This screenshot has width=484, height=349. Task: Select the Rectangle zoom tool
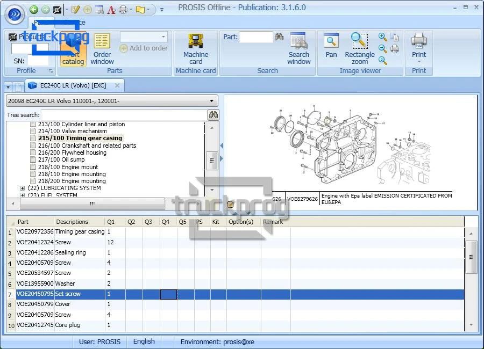coord(360,49)
